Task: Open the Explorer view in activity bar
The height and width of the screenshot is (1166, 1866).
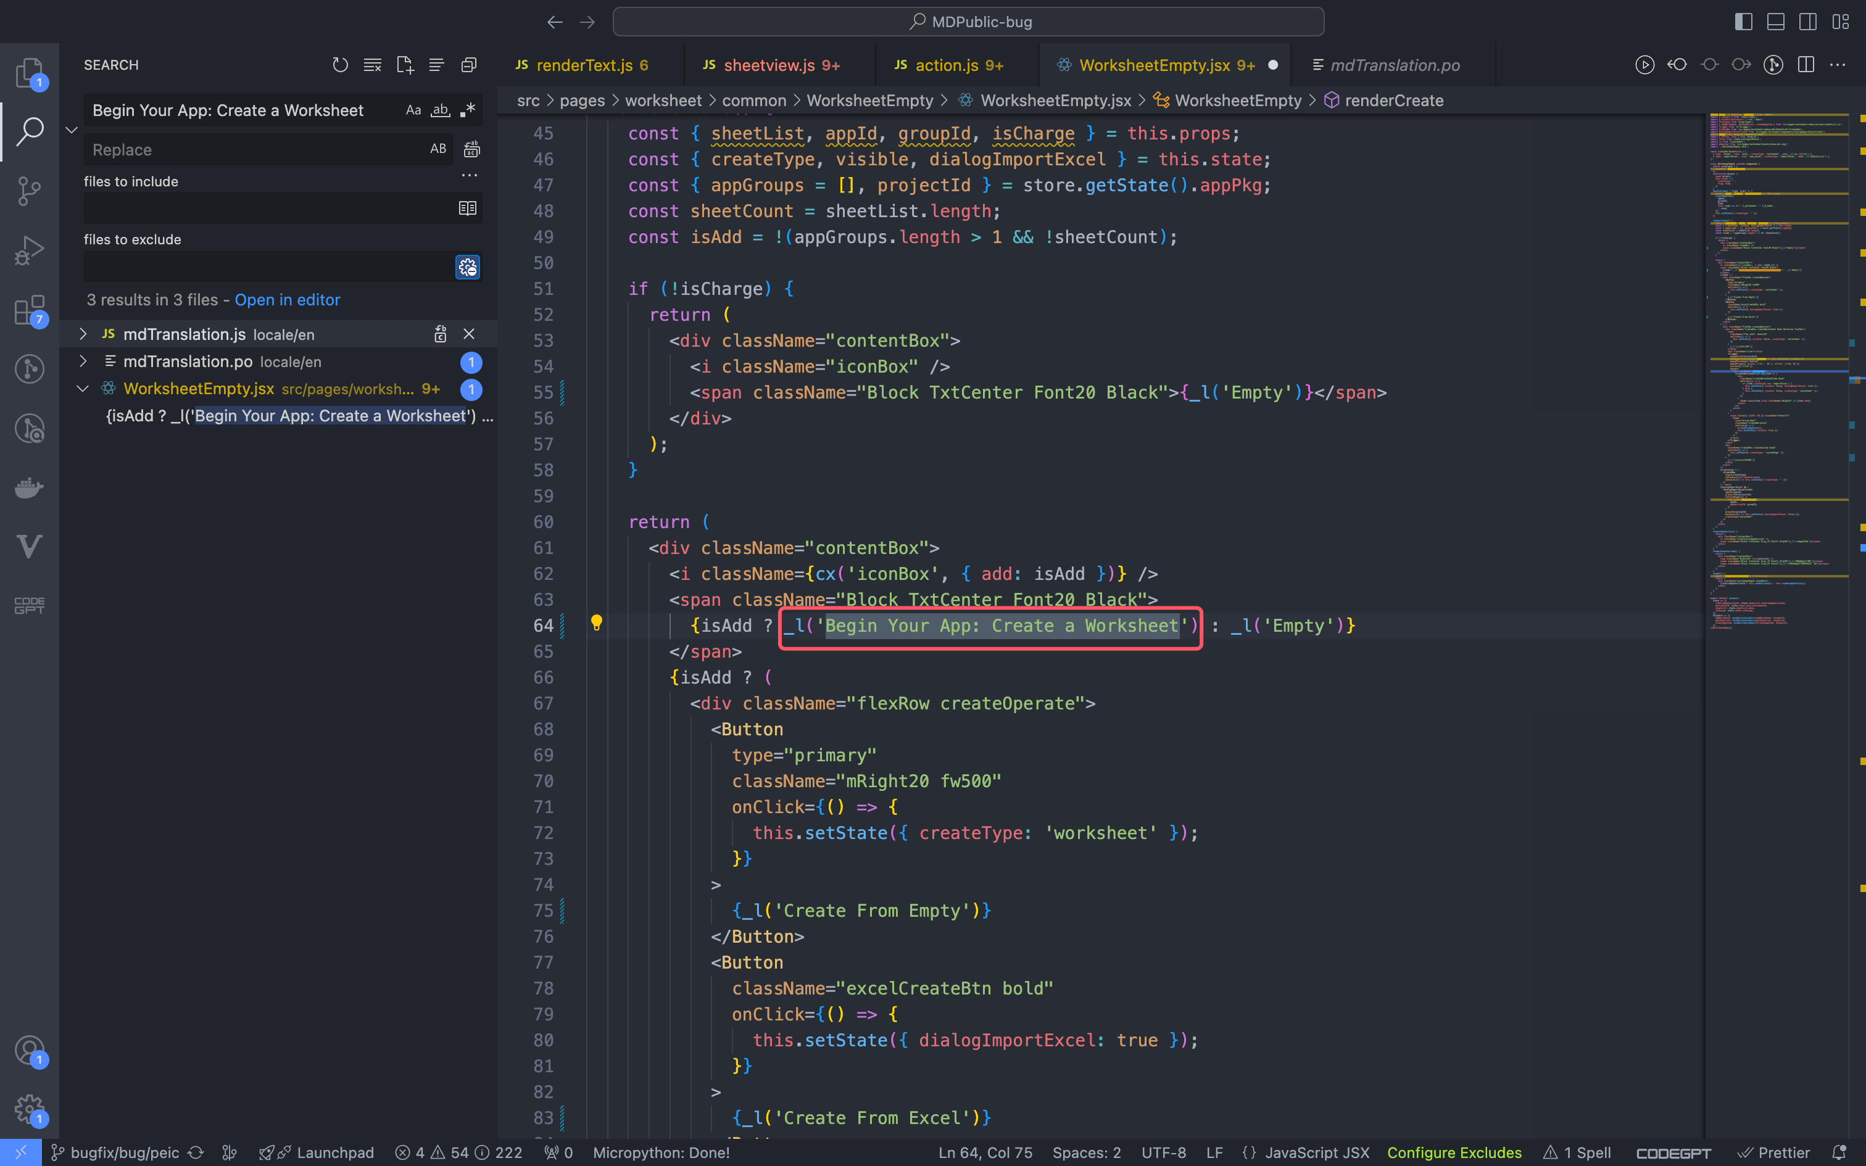Action: pos(29,73)
